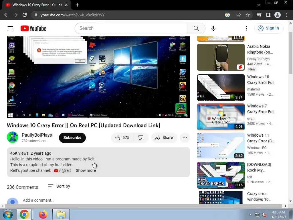Reload the page
This screenshot has width=293, height=220.
point(25,15)
